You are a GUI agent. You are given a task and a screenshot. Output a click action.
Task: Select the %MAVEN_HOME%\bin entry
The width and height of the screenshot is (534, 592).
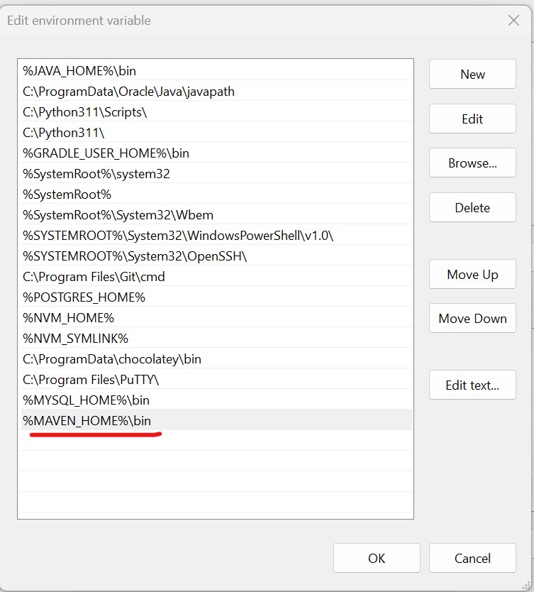tap(87, 420)
